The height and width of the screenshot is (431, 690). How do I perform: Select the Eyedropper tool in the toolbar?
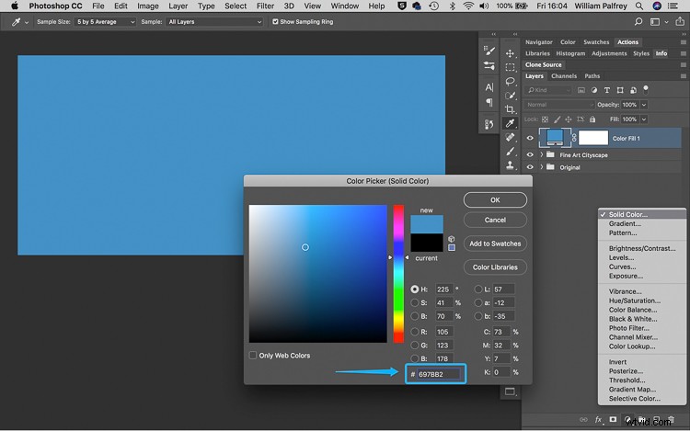510,123
